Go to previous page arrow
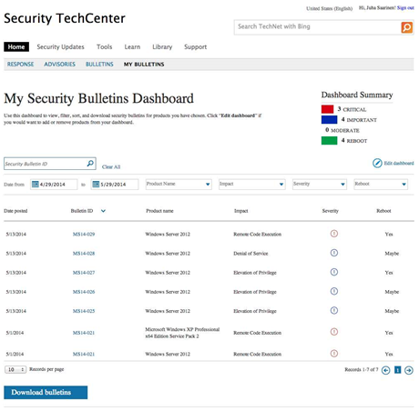Viewport: 419px width, 411px height. point(385,370)
